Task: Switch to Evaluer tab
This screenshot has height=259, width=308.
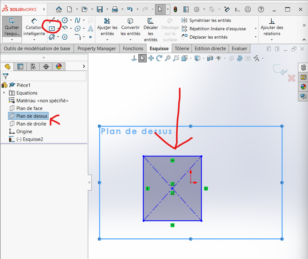Action: click(x=239, y=49)
